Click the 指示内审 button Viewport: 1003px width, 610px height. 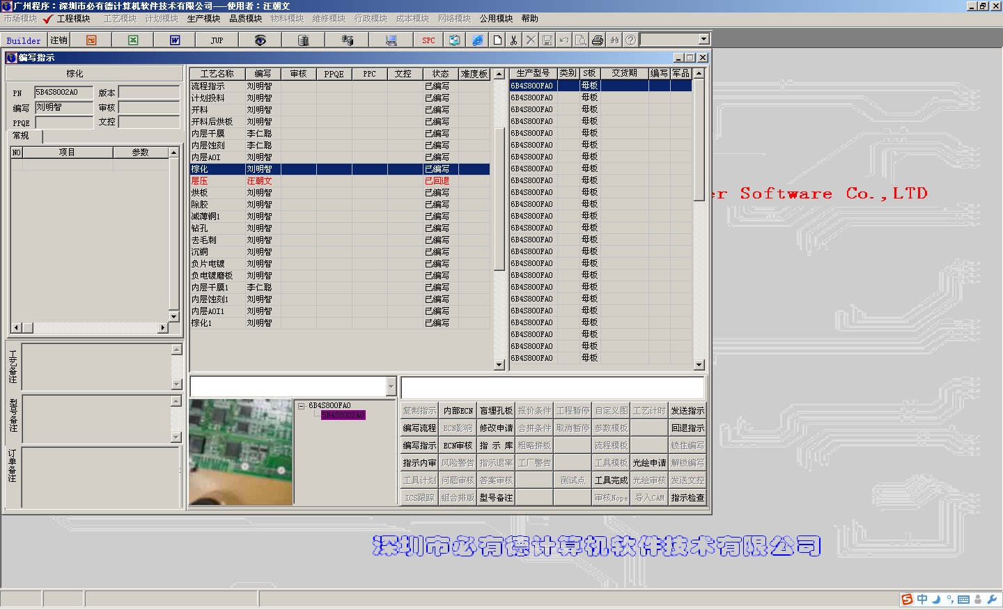click(x=419, y=463)
